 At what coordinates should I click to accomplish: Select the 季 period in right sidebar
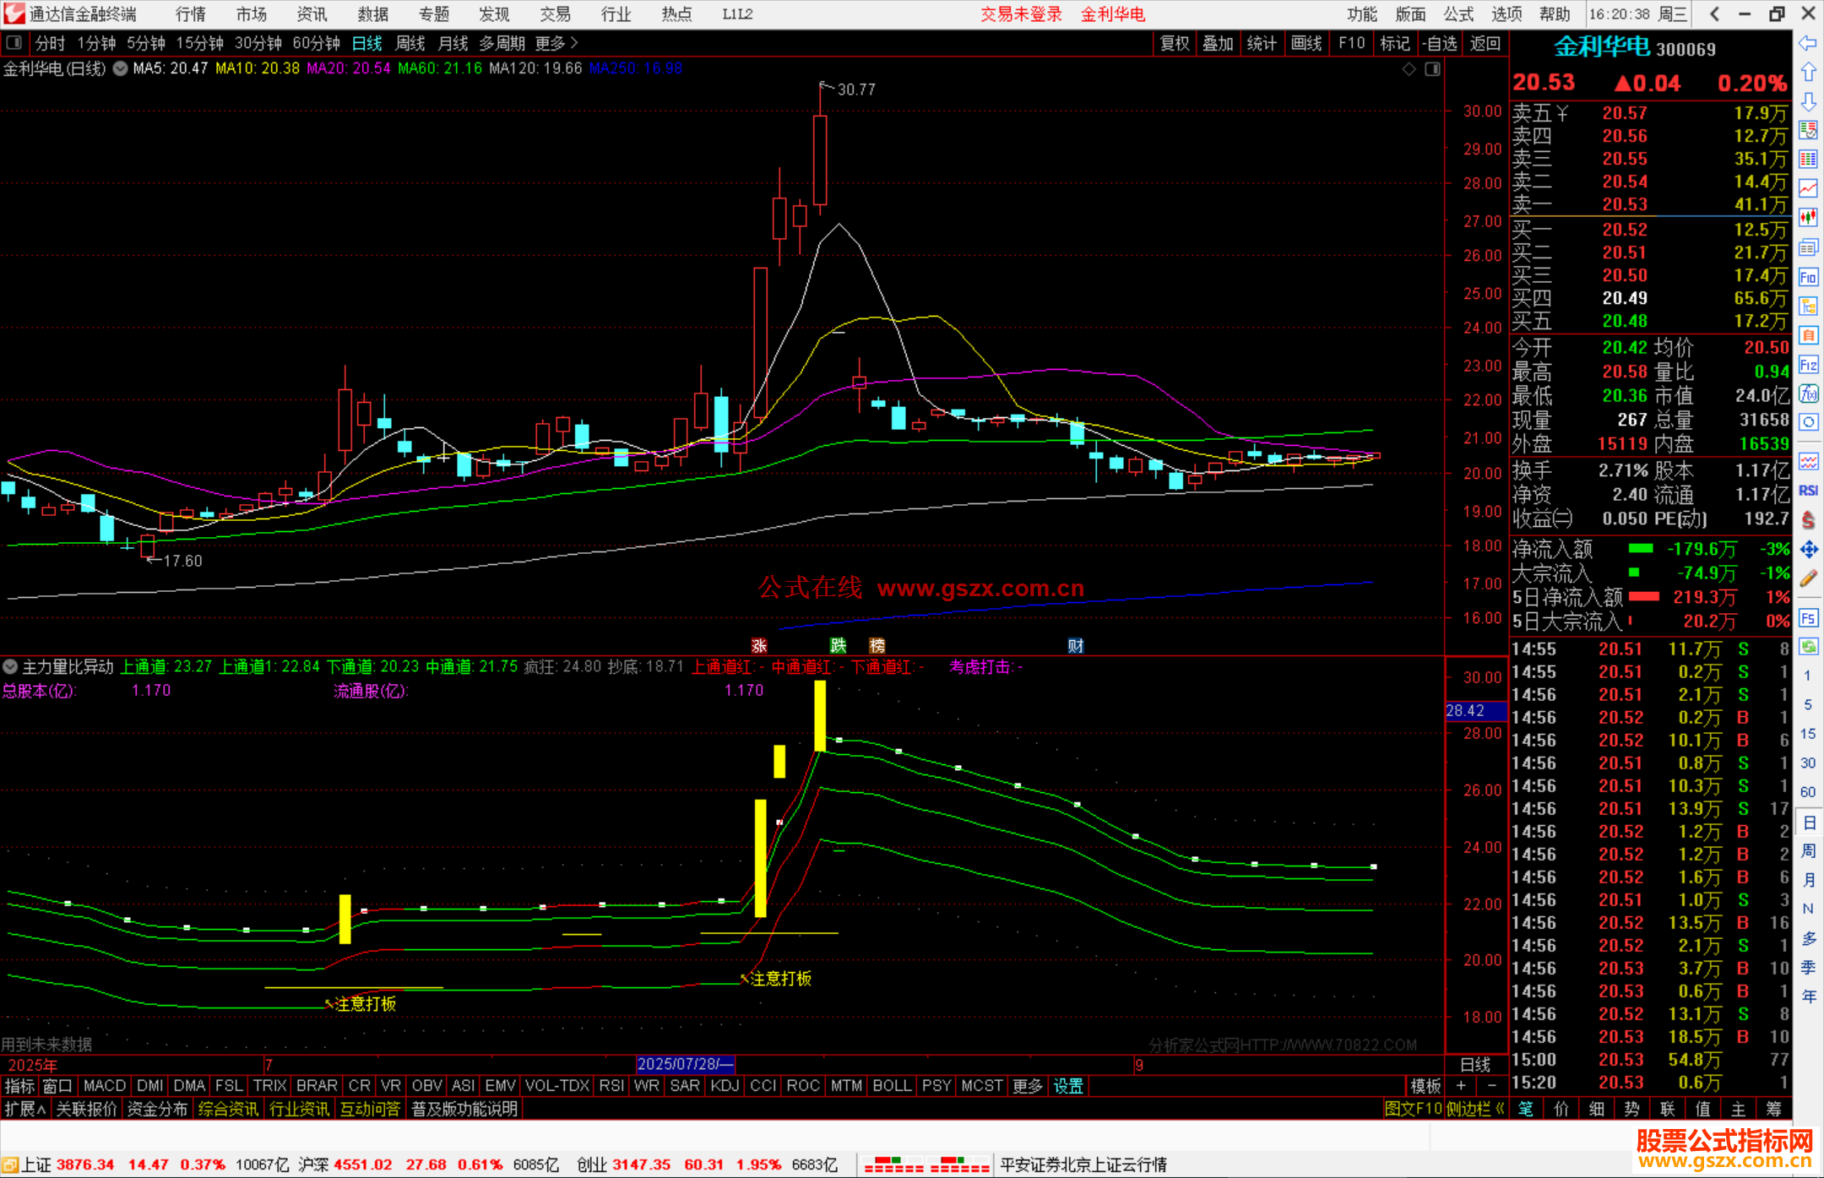1809,968
